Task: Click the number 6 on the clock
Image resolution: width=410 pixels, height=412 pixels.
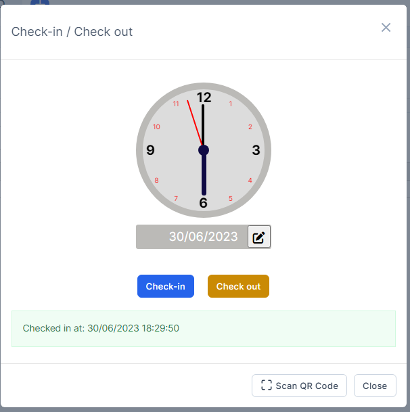Action: click(x=204, y=203)
